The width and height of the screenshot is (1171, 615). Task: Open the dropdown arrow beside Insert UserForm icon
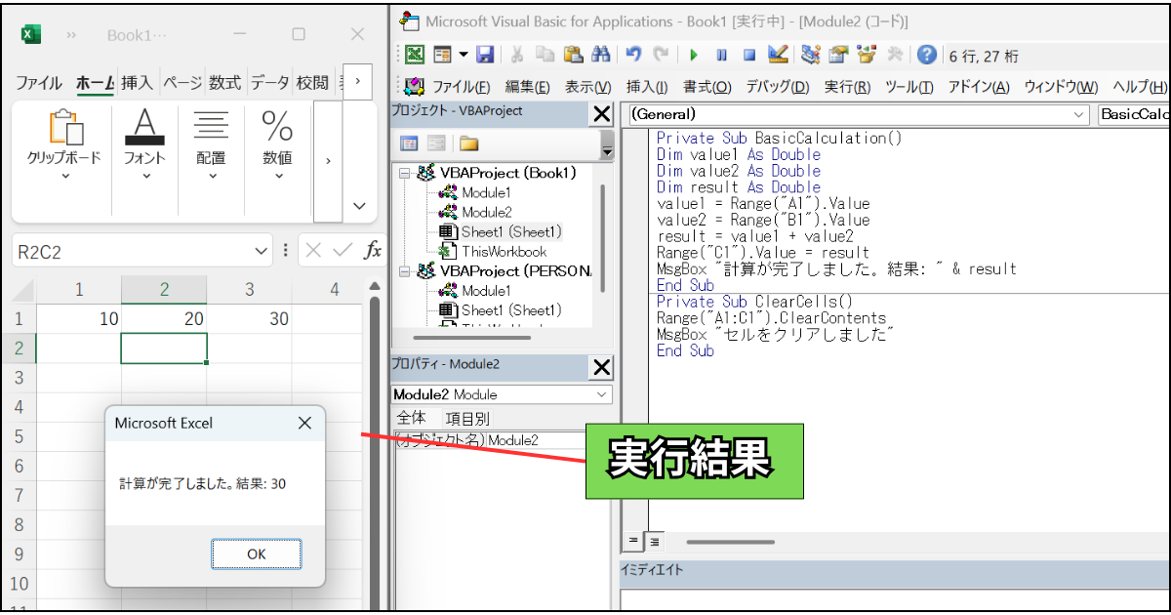coord(463,55)
